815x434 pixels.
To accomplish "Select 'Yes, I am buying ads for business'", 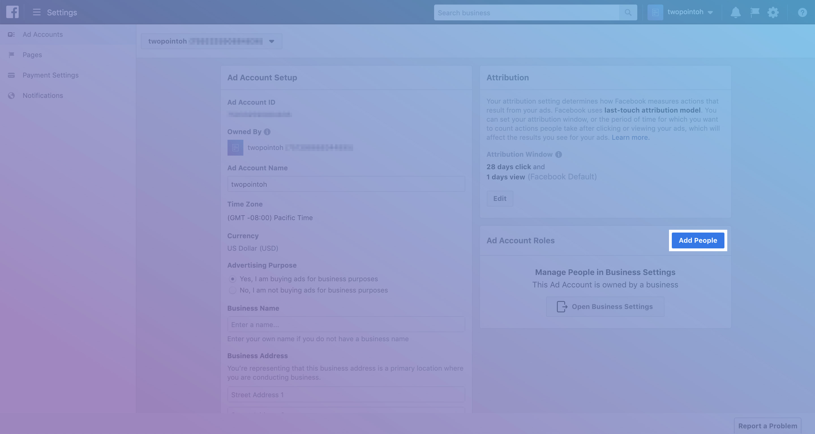I will tap(233, 279).
